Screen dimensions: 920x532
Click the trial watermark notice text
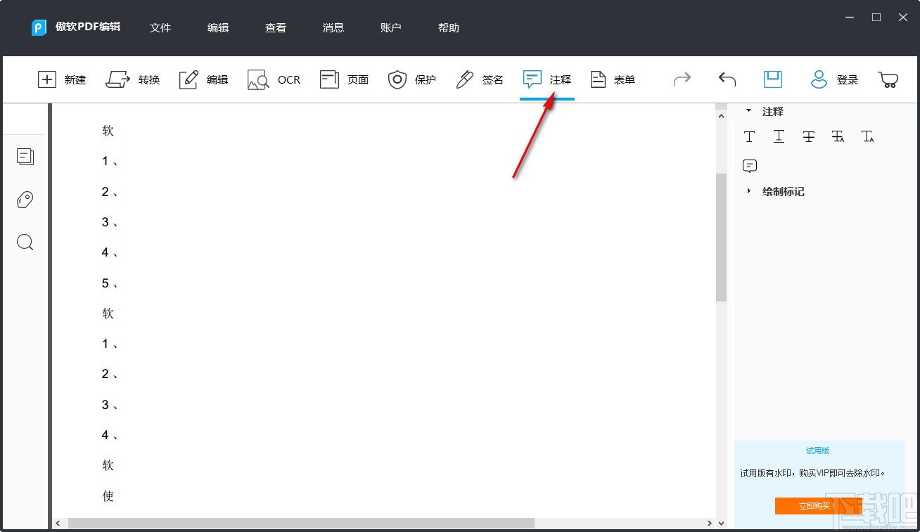point(812,473)
